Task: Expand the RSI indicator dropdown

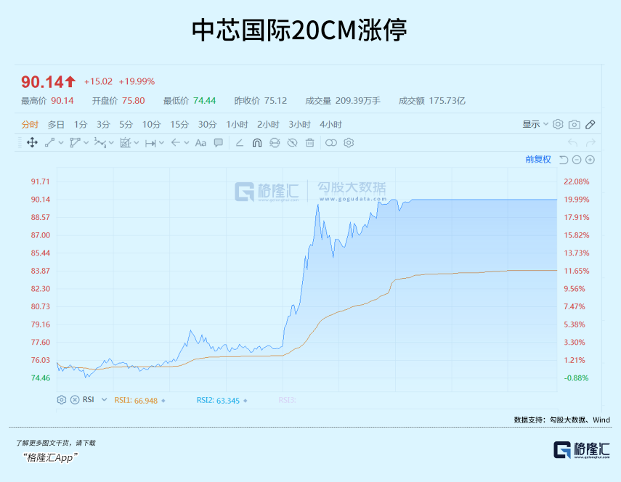Action: 104,400
